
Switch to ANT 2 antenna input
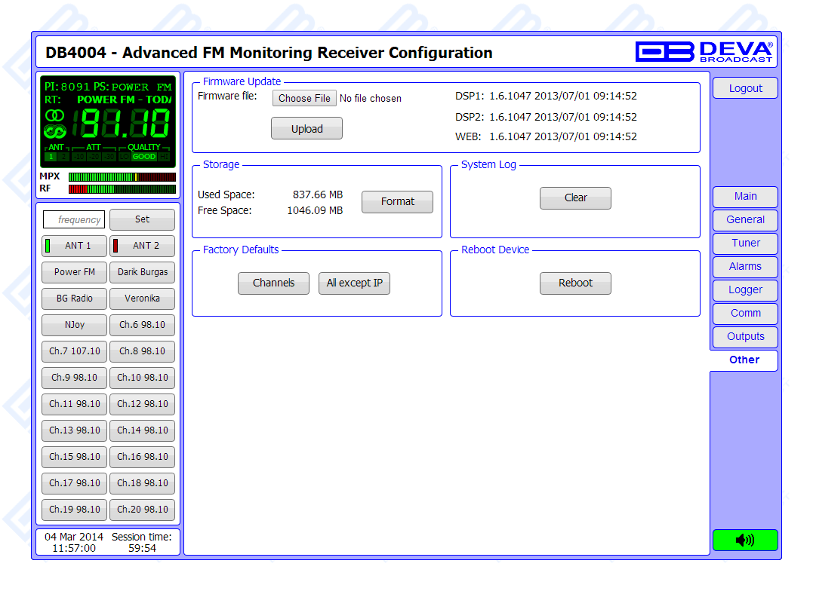coord(143,246)
